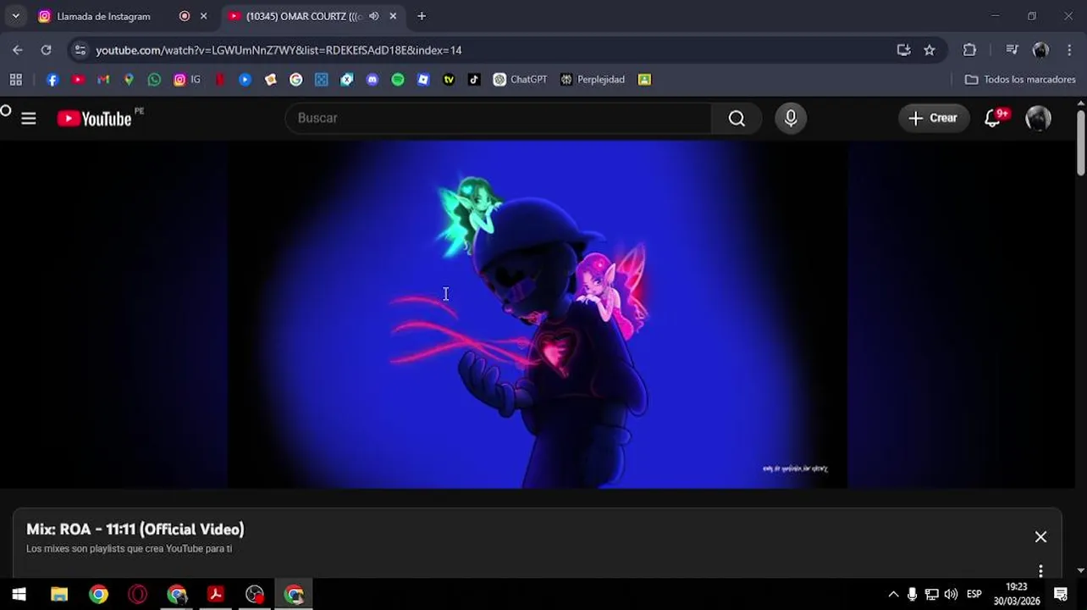Viewport: 1087px width, 610px height.
Task: Open a new browser tab
Action: click(422, 16)
